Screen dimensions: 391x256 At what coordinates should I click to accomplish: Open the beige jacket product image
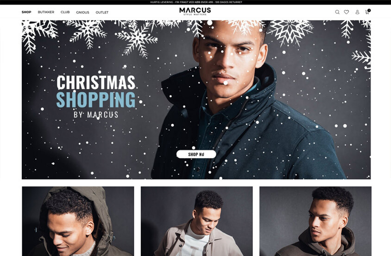197,221
